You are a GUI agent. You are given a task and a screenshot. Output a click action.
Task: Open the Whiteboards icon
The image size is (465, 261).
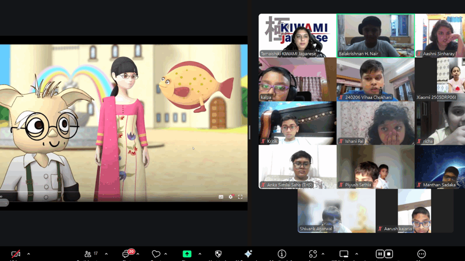(x=344, y=254)
